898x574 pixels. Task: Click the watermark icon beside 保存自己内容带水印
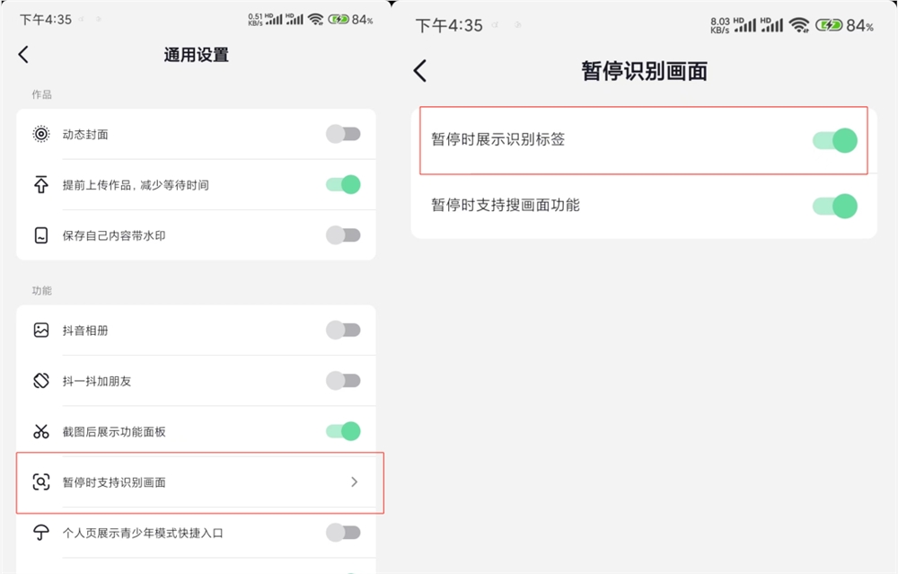(x=40, y=235)
